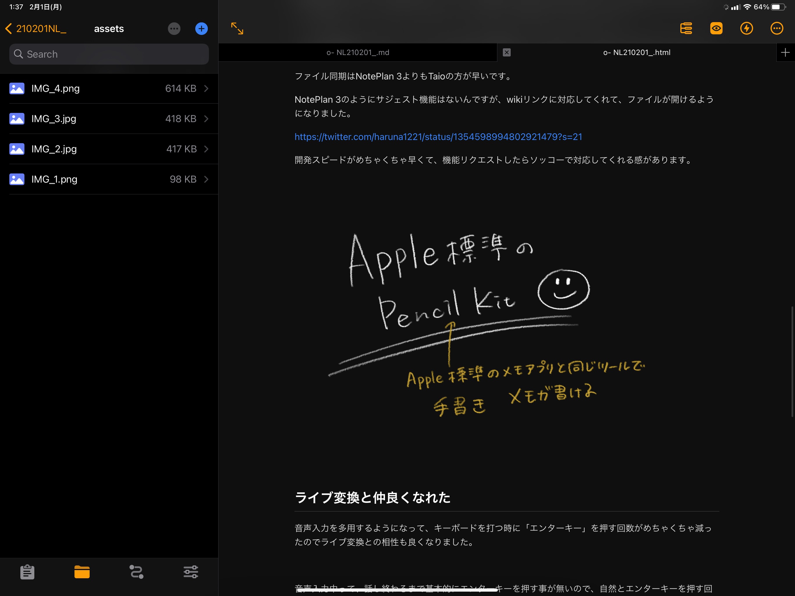The height and width of the screenshot is (596, 795).
Task: Open the editor more options icon
Action: [x=777, y=29]
